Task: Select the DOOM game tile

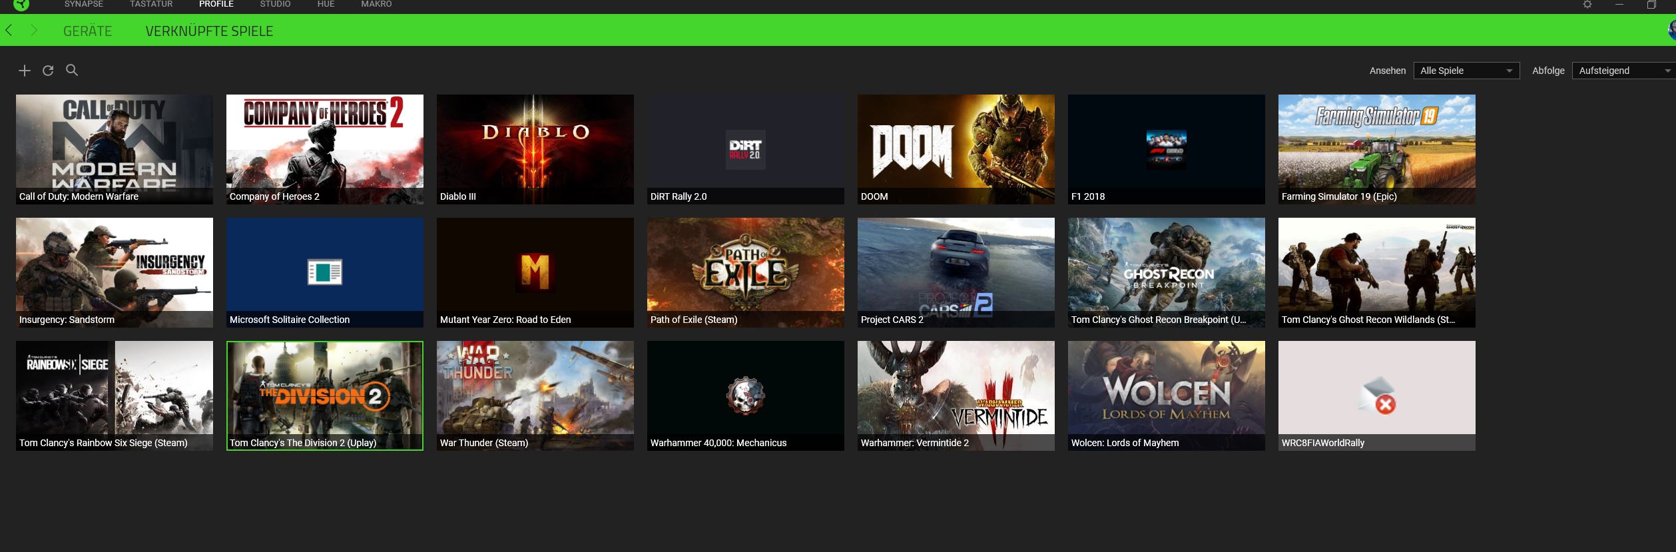Action: point(956,149)
